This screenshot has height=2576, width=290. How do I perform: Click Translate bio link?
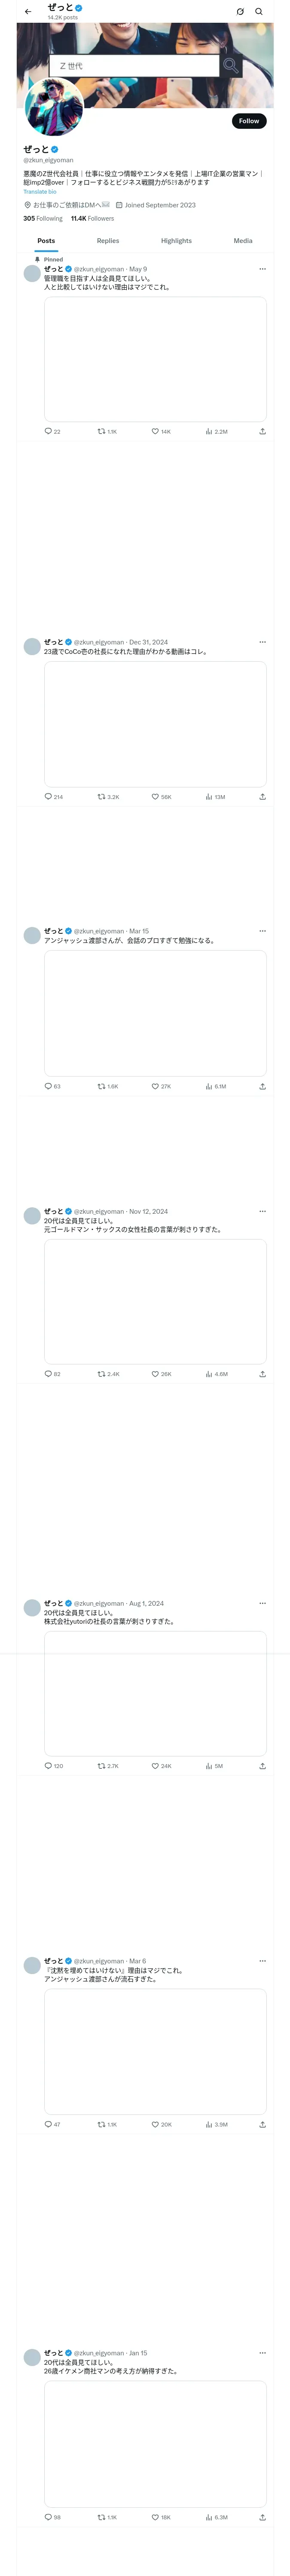tap(40, 192)
